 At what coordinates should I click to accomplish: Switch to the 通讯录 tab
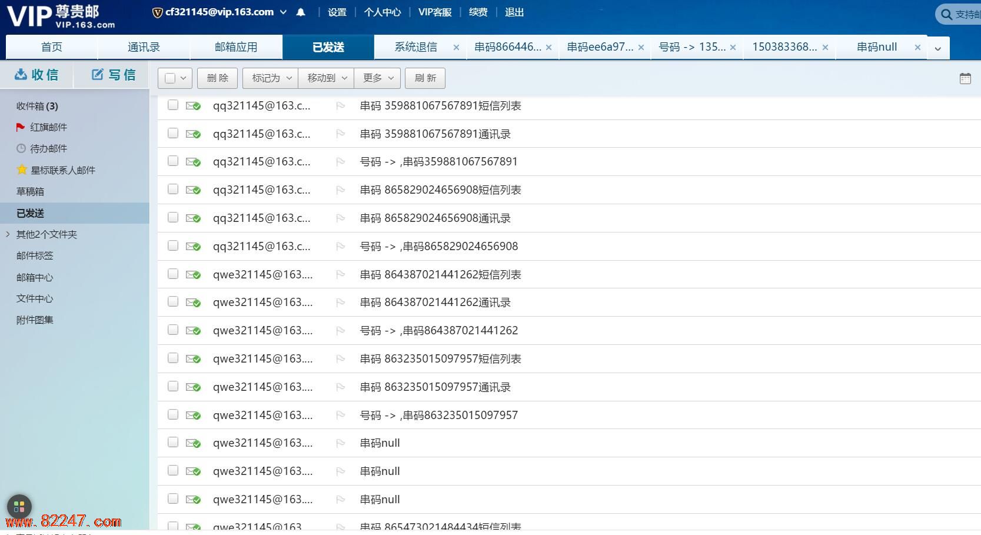click(144, 47)
